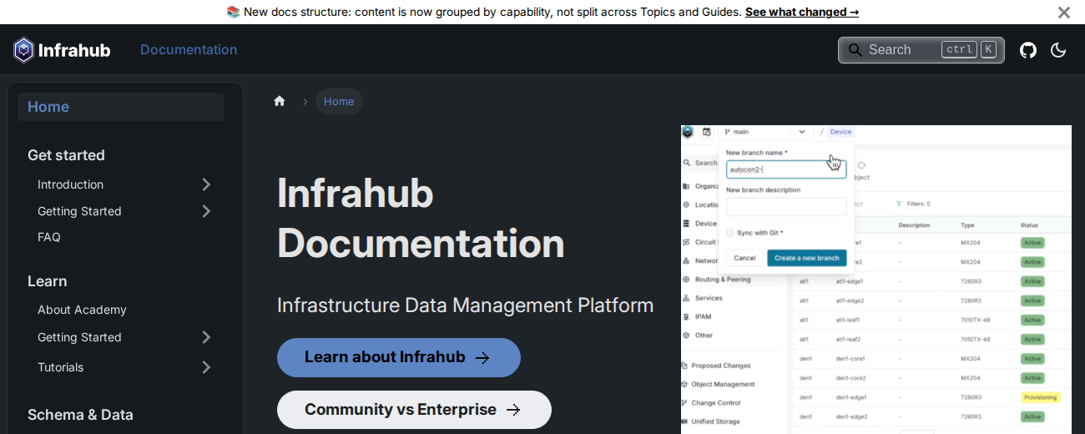Click the 'Get started' sidebar section title
Viewport: 1085px width, 434px height.
pos(66,155)
